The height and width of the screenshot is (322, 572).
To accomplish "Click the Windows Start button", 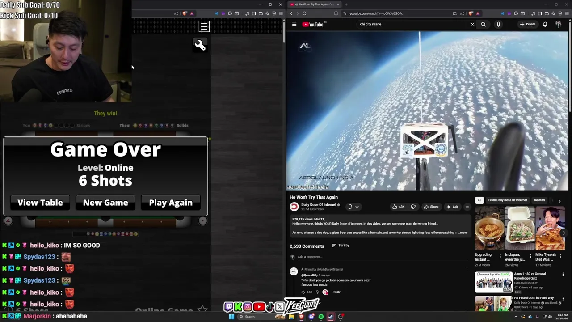I will click(231, 317).
